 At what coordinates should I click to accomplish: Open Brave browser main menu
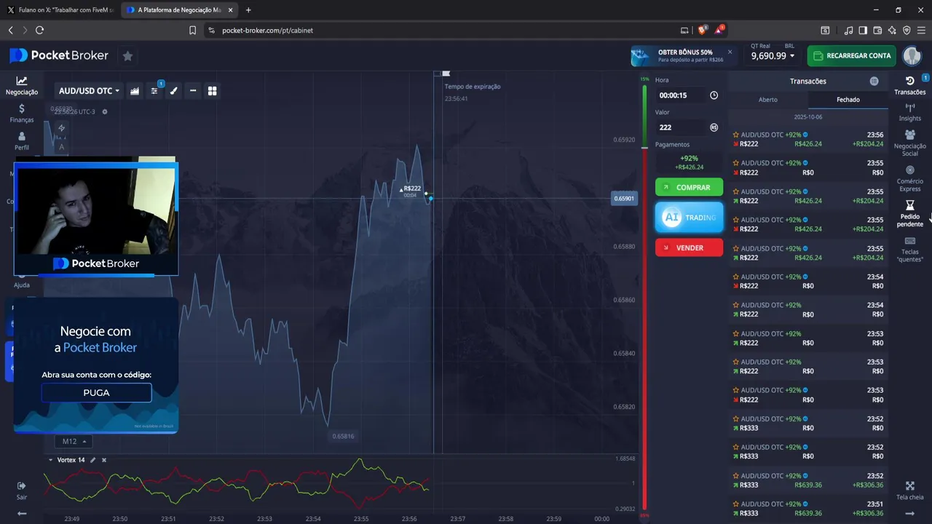click(921, 31)
